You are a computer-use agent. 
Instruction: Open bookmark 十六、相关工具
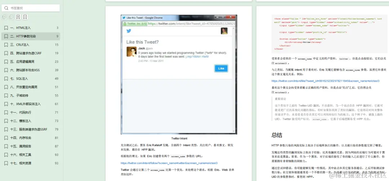[x=31, y=154]
